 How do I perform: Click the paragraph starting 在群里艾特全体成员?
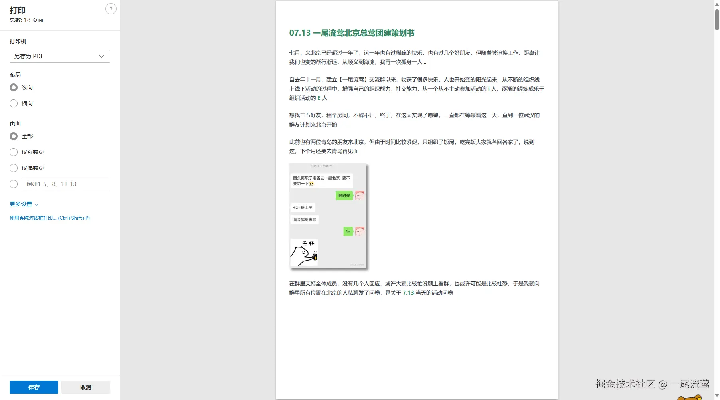pos(414,288)
